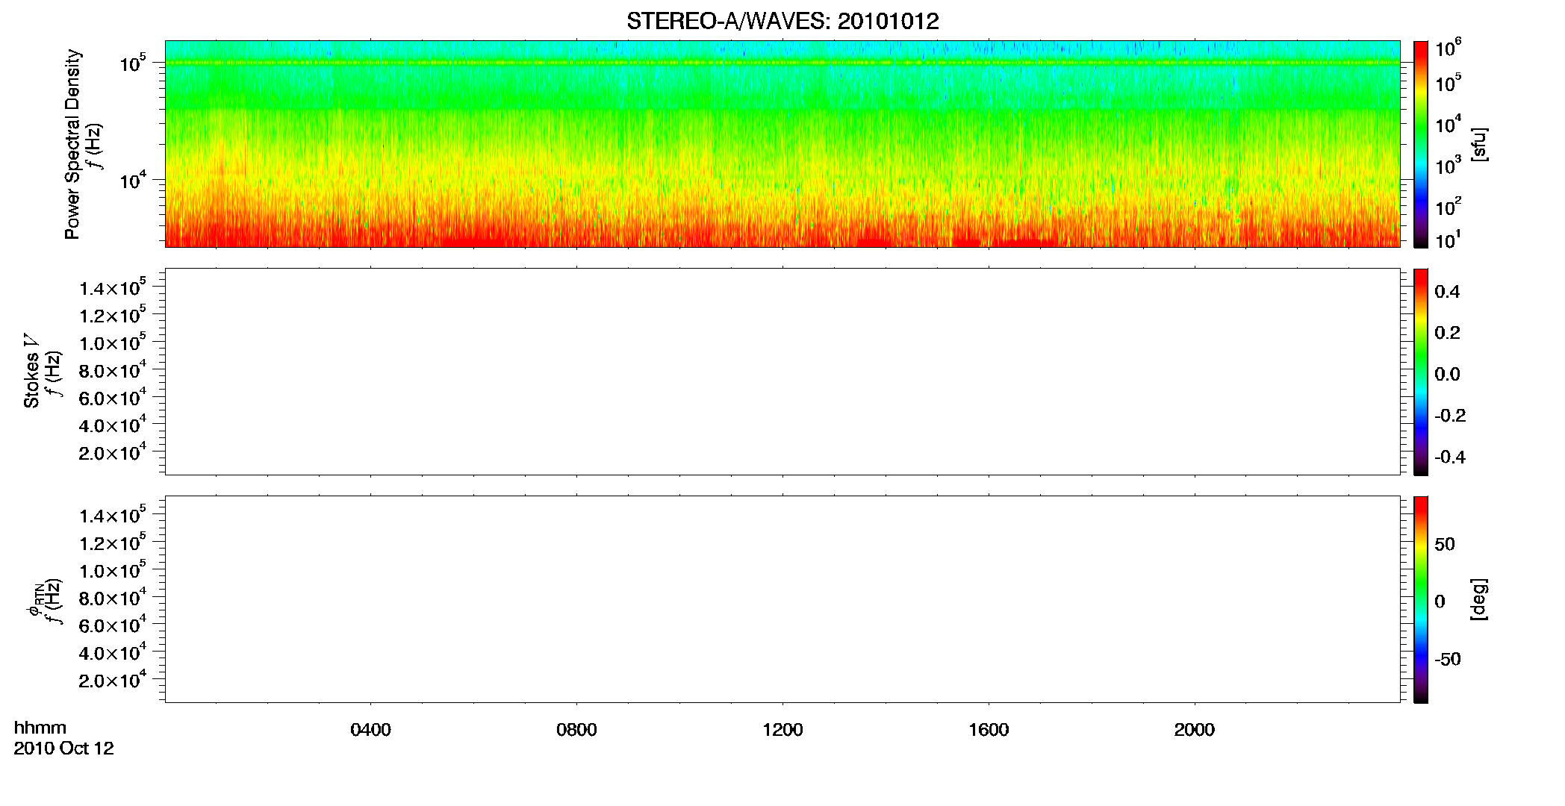1565x806 pixels.
Task: Click the -50 value on degrees color bar
Action: 1447,660
